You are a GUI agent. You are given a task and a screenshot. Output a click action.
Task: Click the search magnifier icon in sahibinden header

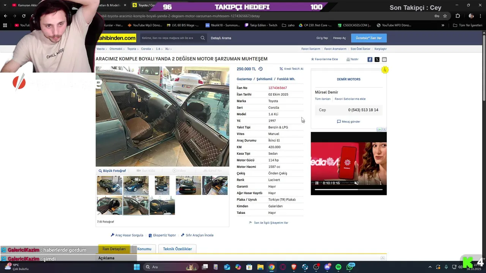tap(203, 38)
